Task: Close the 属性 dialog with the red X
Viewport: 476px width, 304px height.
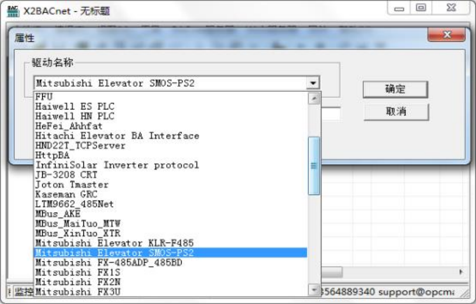Action: [x=446, y=34]
